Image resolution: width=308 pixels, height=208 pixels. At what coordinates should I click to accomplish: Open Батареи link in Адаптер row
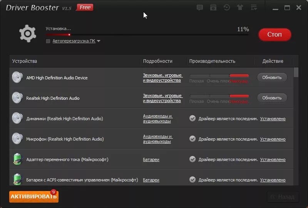tap(151, 159)
